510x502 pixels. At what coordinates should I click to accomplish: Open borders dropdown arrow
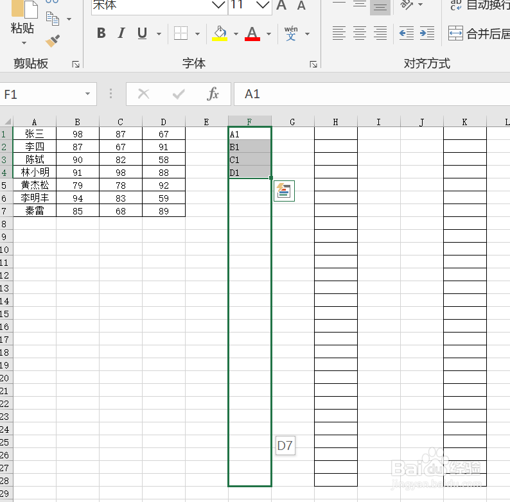[x=197, y=34]
